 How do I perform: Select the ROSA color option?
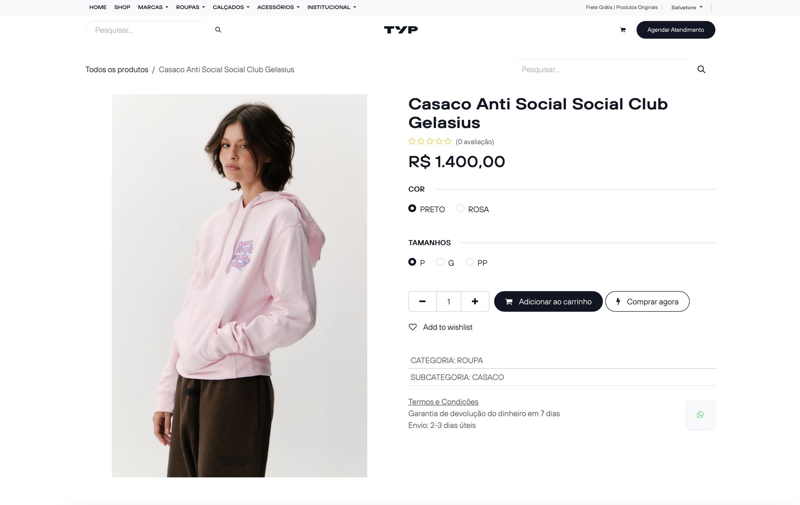click(x=460, y=208)
